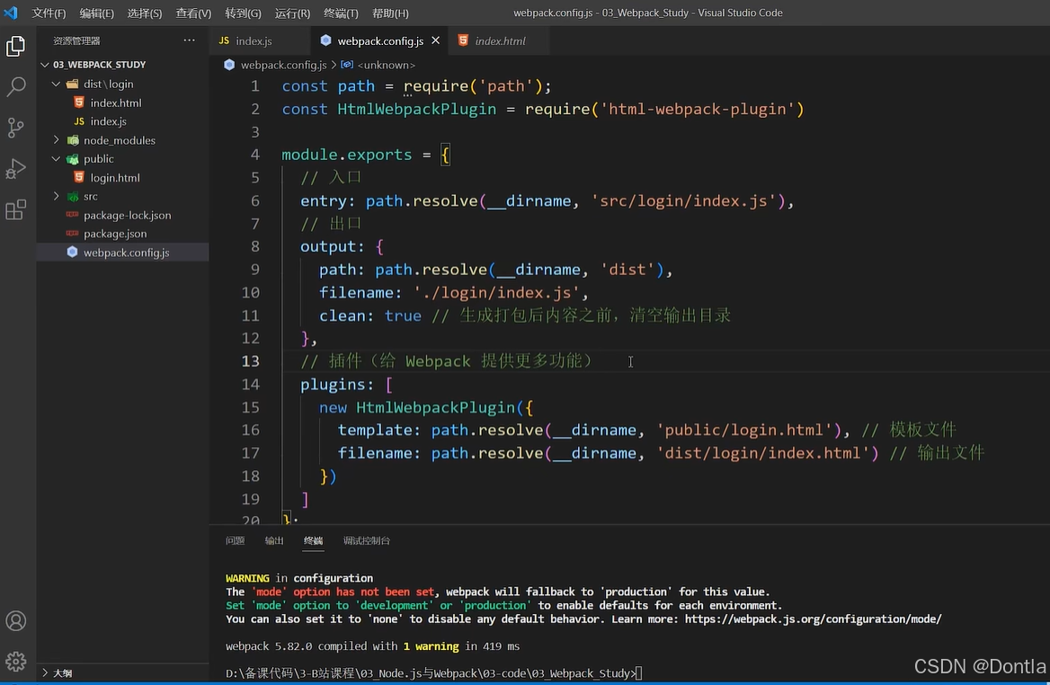1050x685 pixels.
Task: Switch to the index.html editor tab
Action: tap(498, 40)
